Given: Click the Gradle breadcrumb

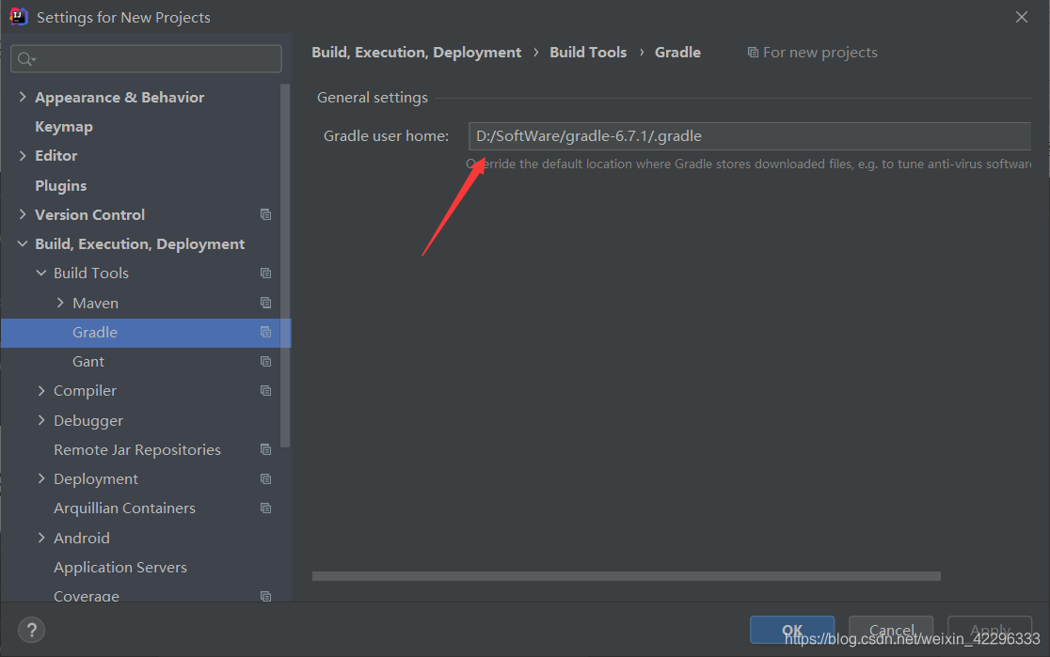Looking at the screenshot, I should tap(677, 53).
